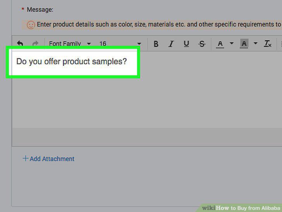Click the product details tip banner
This screenshot has width=282, height=212.
click(152, 25)
